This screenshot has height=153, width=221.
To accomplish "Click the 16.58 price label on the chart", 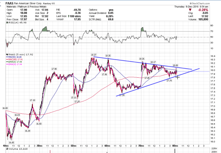I will [39, 124].
